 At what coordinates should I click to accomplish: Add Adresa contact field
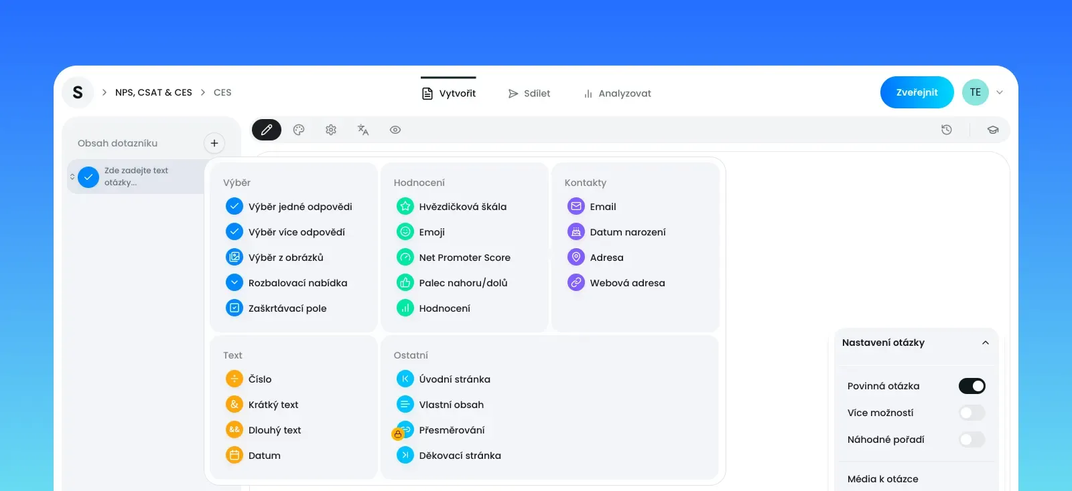[x=596, y=257]
